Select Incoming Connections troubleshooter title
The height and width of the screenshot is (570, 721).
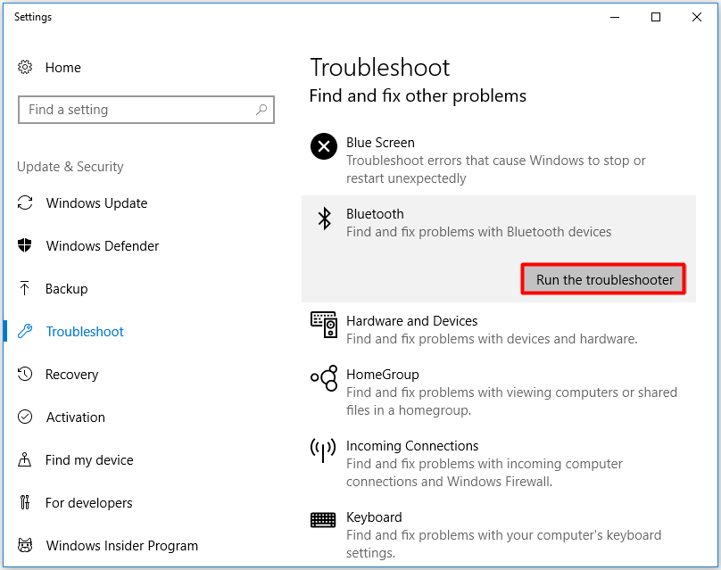pyautogui.click(x=412, y=446)
